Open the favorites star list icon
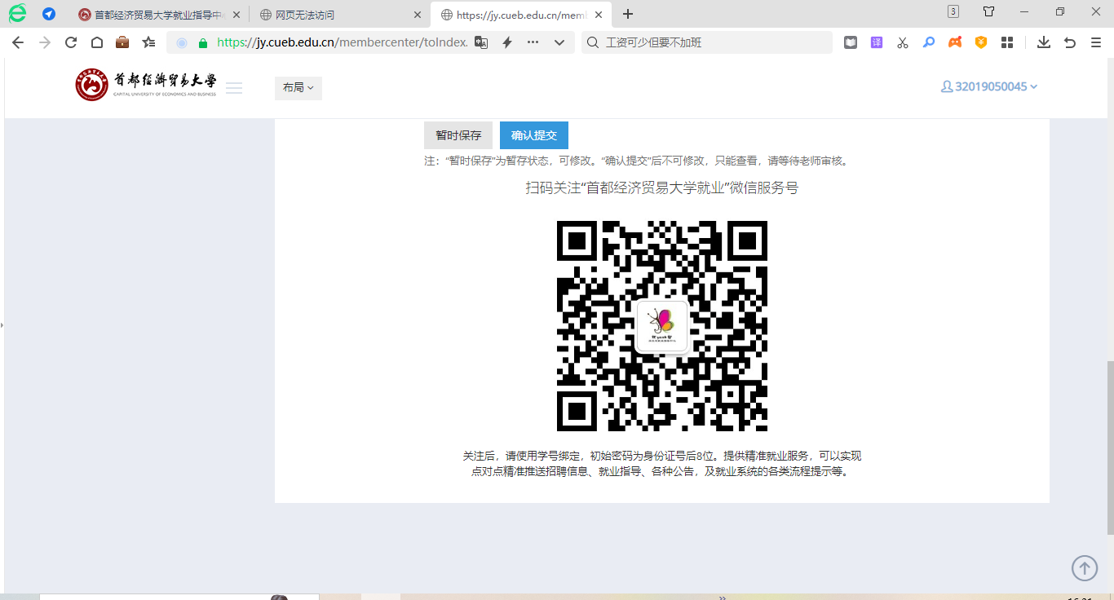Viewport: 1114px width, 600px height. 148,42
